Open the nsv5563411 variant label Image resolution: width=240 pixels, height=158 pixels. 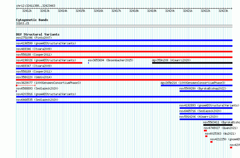(221, 122)
